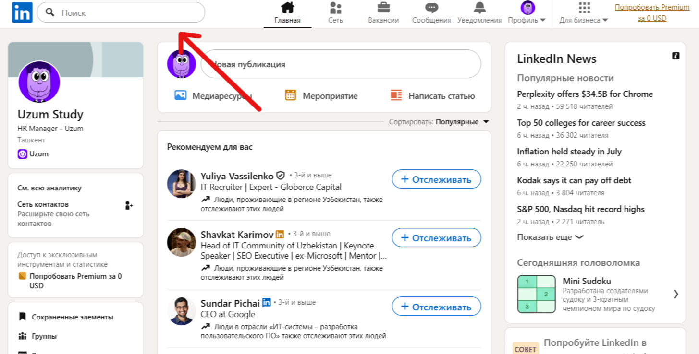Click the Mini Sudoku right chevron
699x354 pixels.
[676, 294]
